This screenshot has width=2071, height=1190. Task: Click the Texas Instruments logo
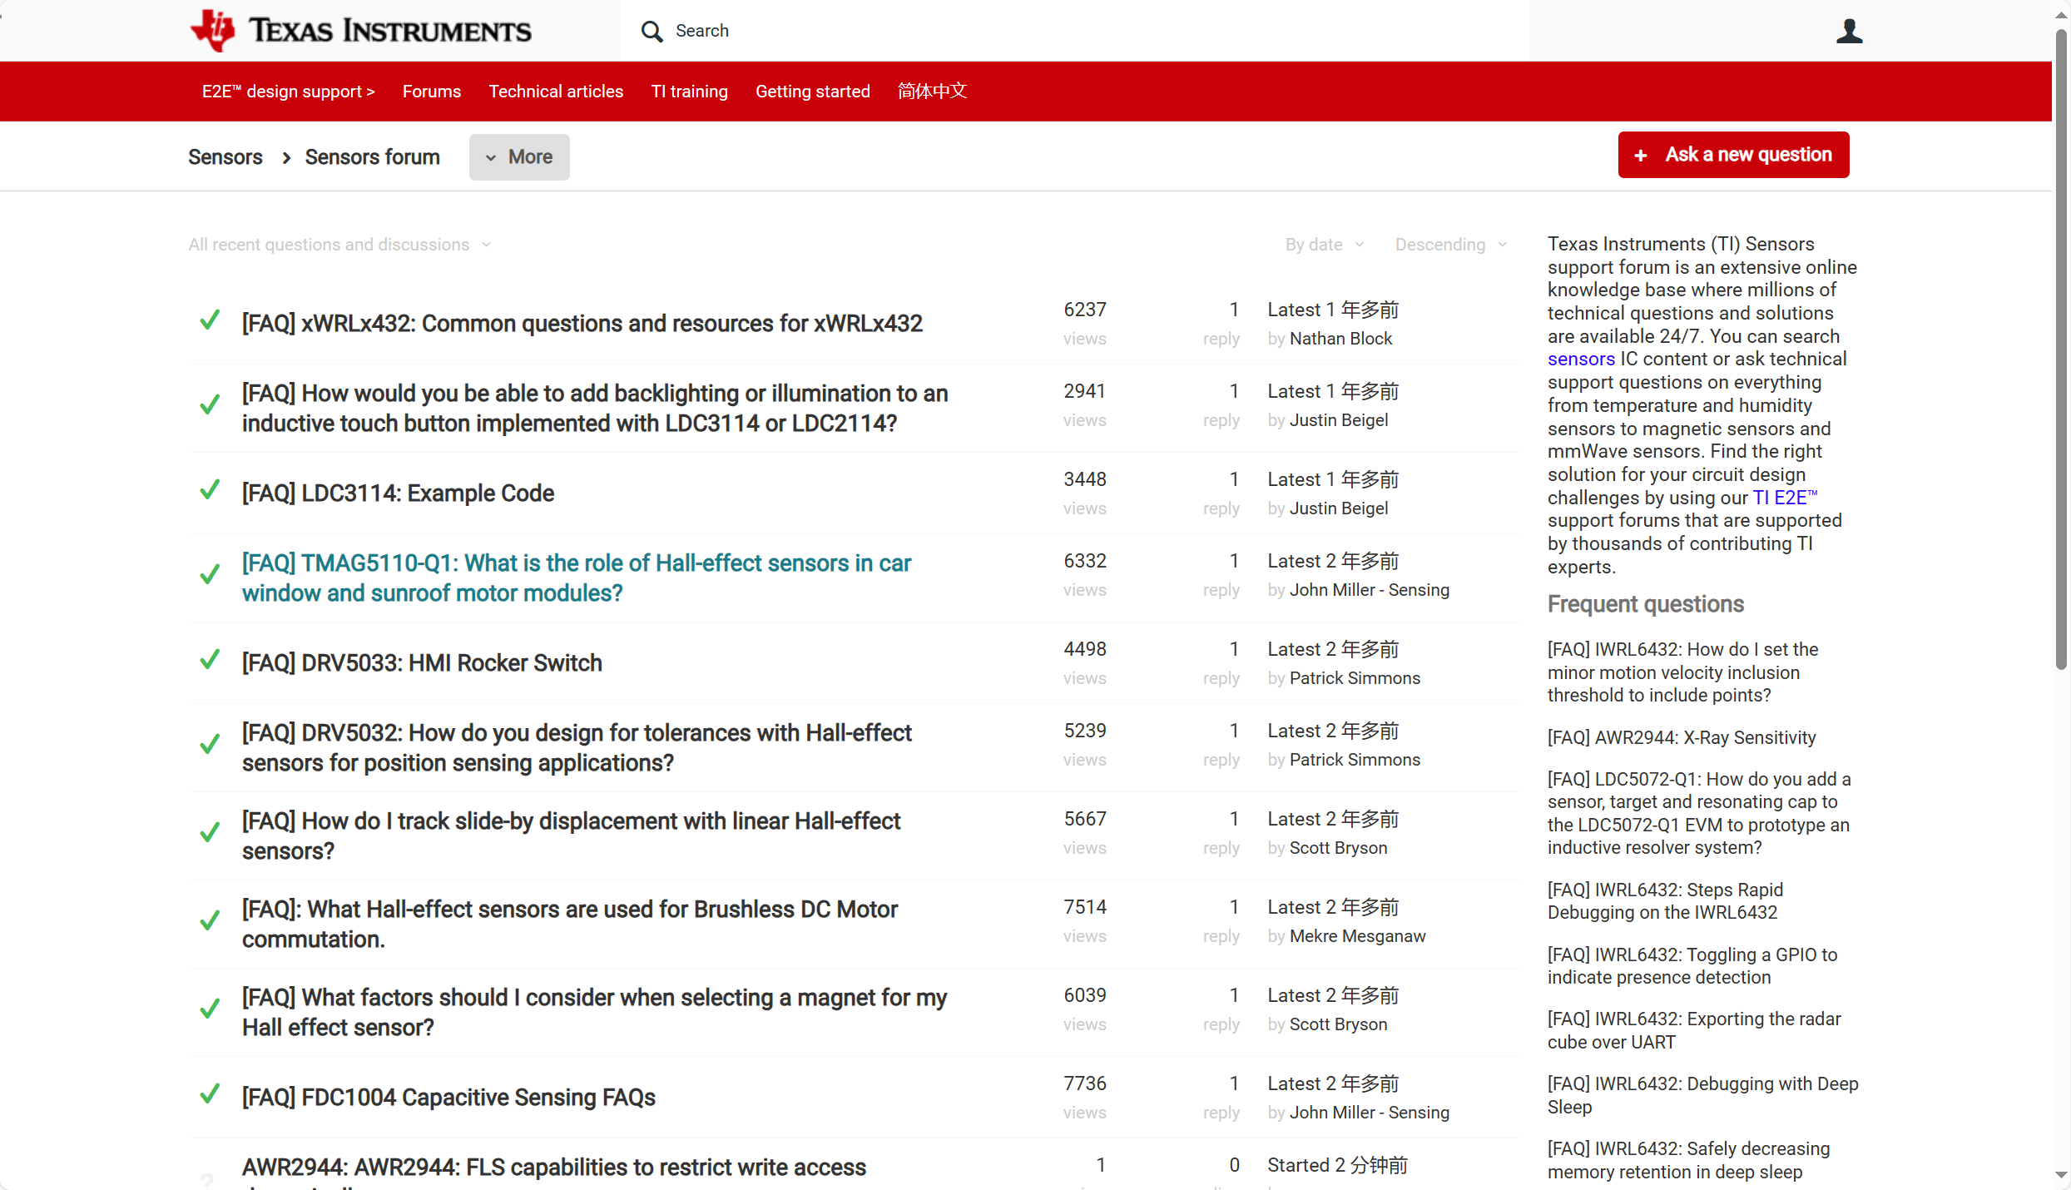(x=360, y=31)
